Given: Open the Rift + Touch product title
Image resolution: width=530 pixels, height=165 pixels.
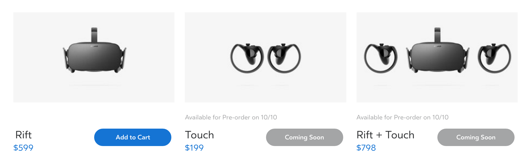Looking at the screenshot, I should click(385, 135).
